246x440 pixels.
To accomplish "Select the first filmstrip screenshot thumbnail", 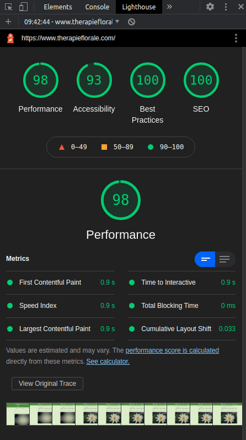I will [18, 414].
